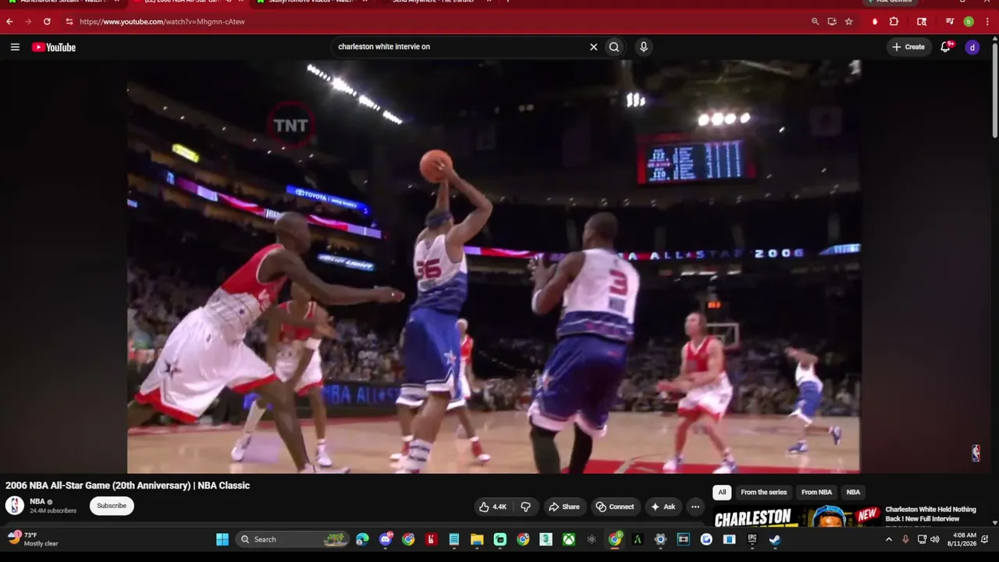Click the Connect button under the video
Image resolution: width=999 pixels, height=562 pixels.
(x=614, y=507)
